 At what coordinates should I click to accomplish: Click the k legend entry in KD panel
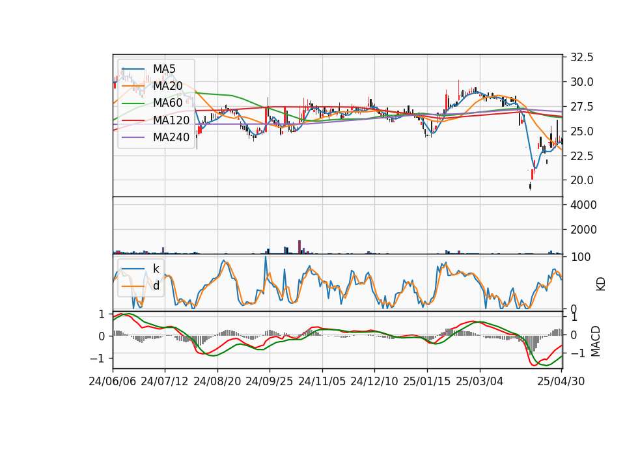(x=156, y=269)
